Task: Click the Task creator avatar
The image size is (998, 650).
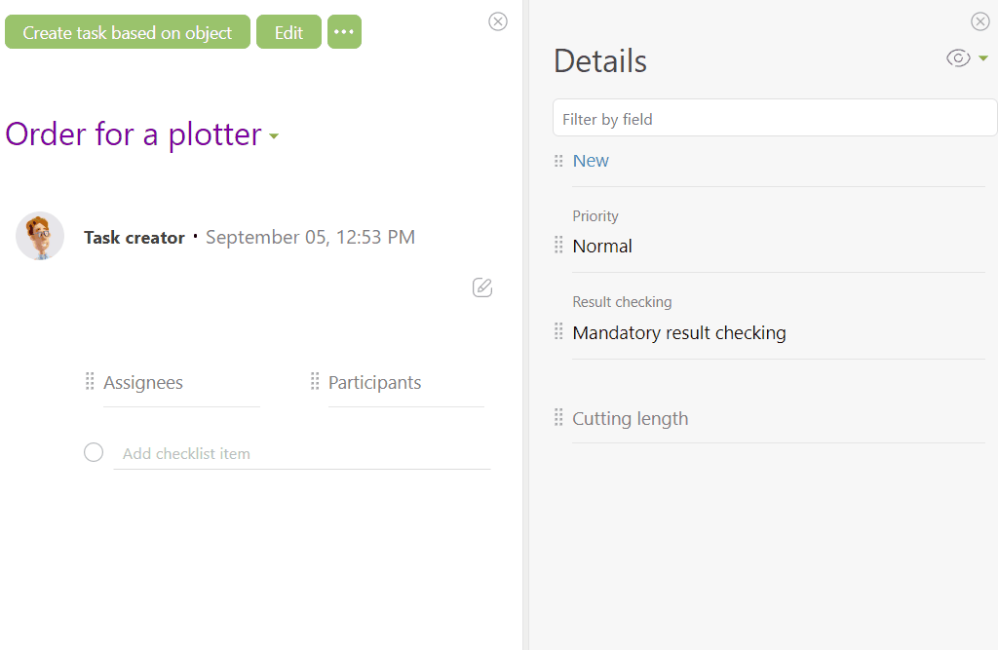Action: click(x=40, y=236)
